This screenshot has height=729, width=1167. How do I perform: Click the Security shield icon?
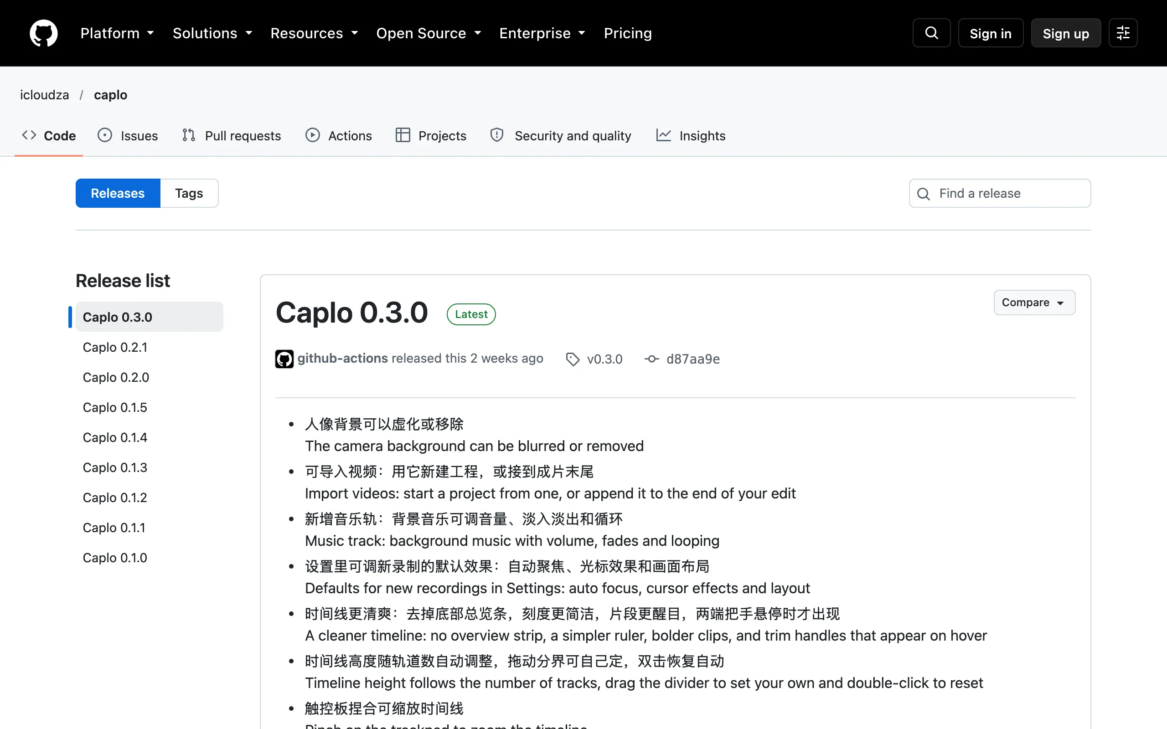coord(497,135)
